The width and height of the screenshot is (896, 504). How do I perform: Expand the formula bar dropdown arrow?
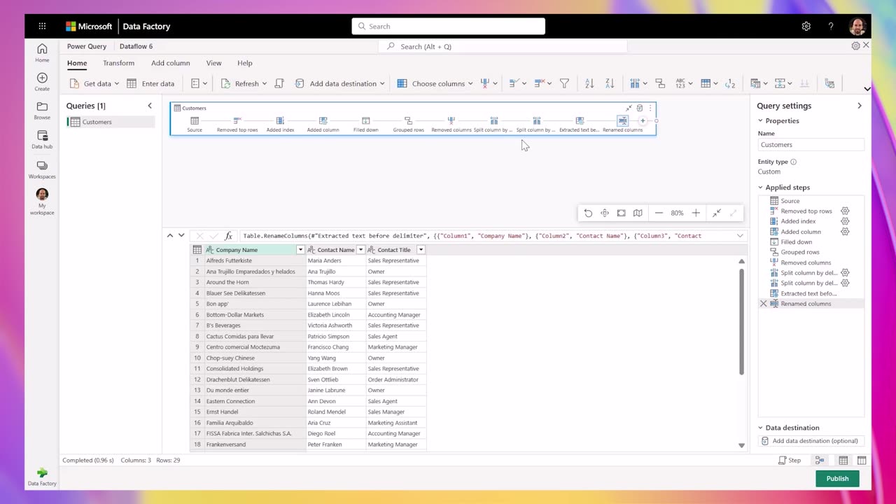coord(740,236)
